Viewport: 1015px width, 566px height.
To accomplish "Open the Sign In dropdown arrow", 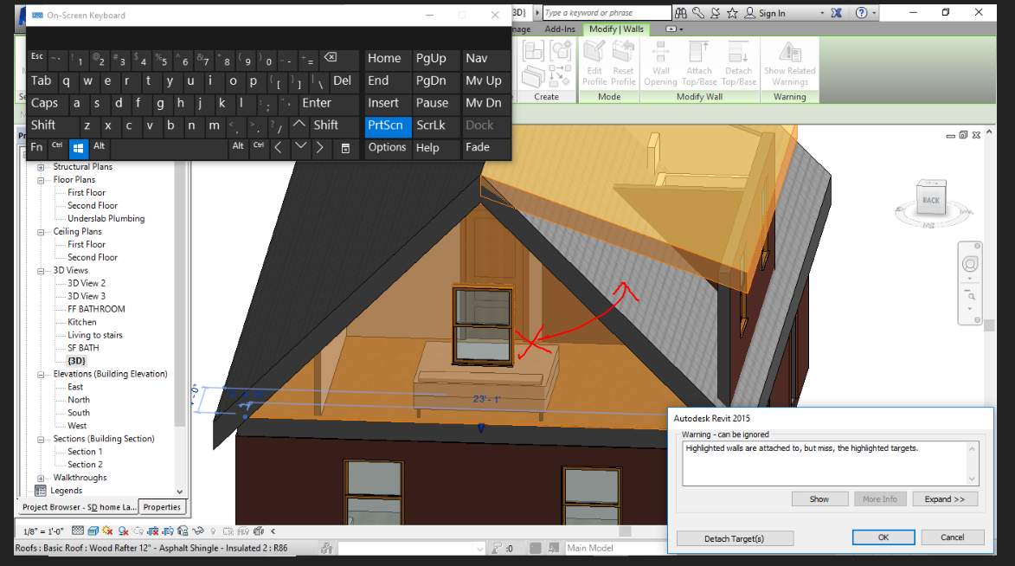I will (x=822, y=13).
